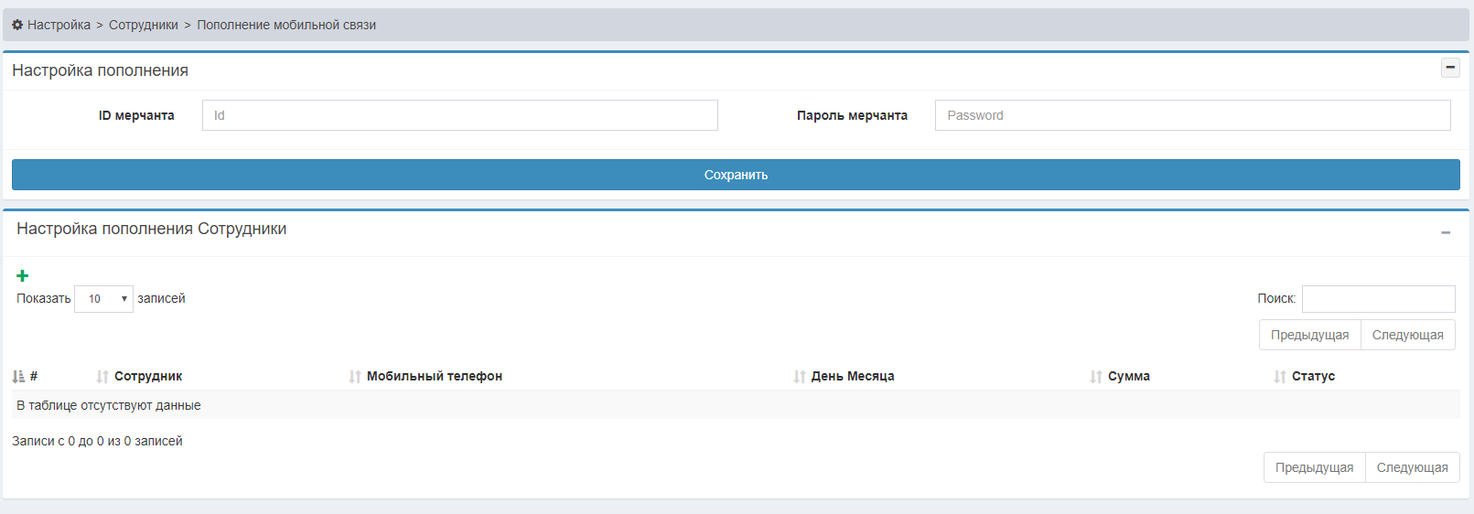Click Следующая button above the table
The image size is (1474, 514).
(1407, 335)
